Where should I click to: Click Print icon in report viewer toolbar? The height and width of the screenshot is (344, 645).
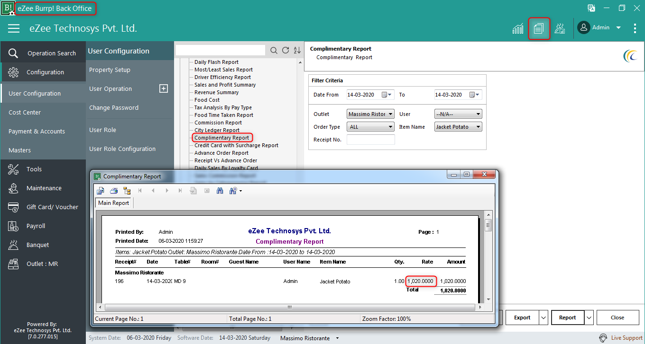(114, 191)
